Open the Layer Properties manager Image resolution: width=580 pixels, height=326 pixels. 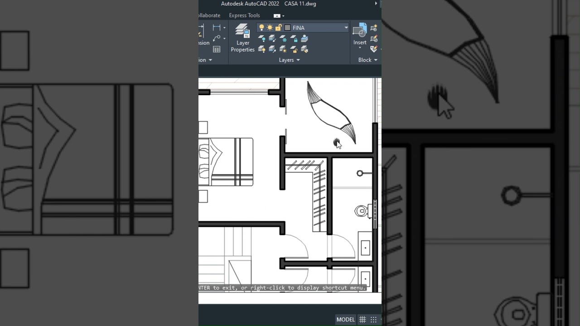(242, 38)
